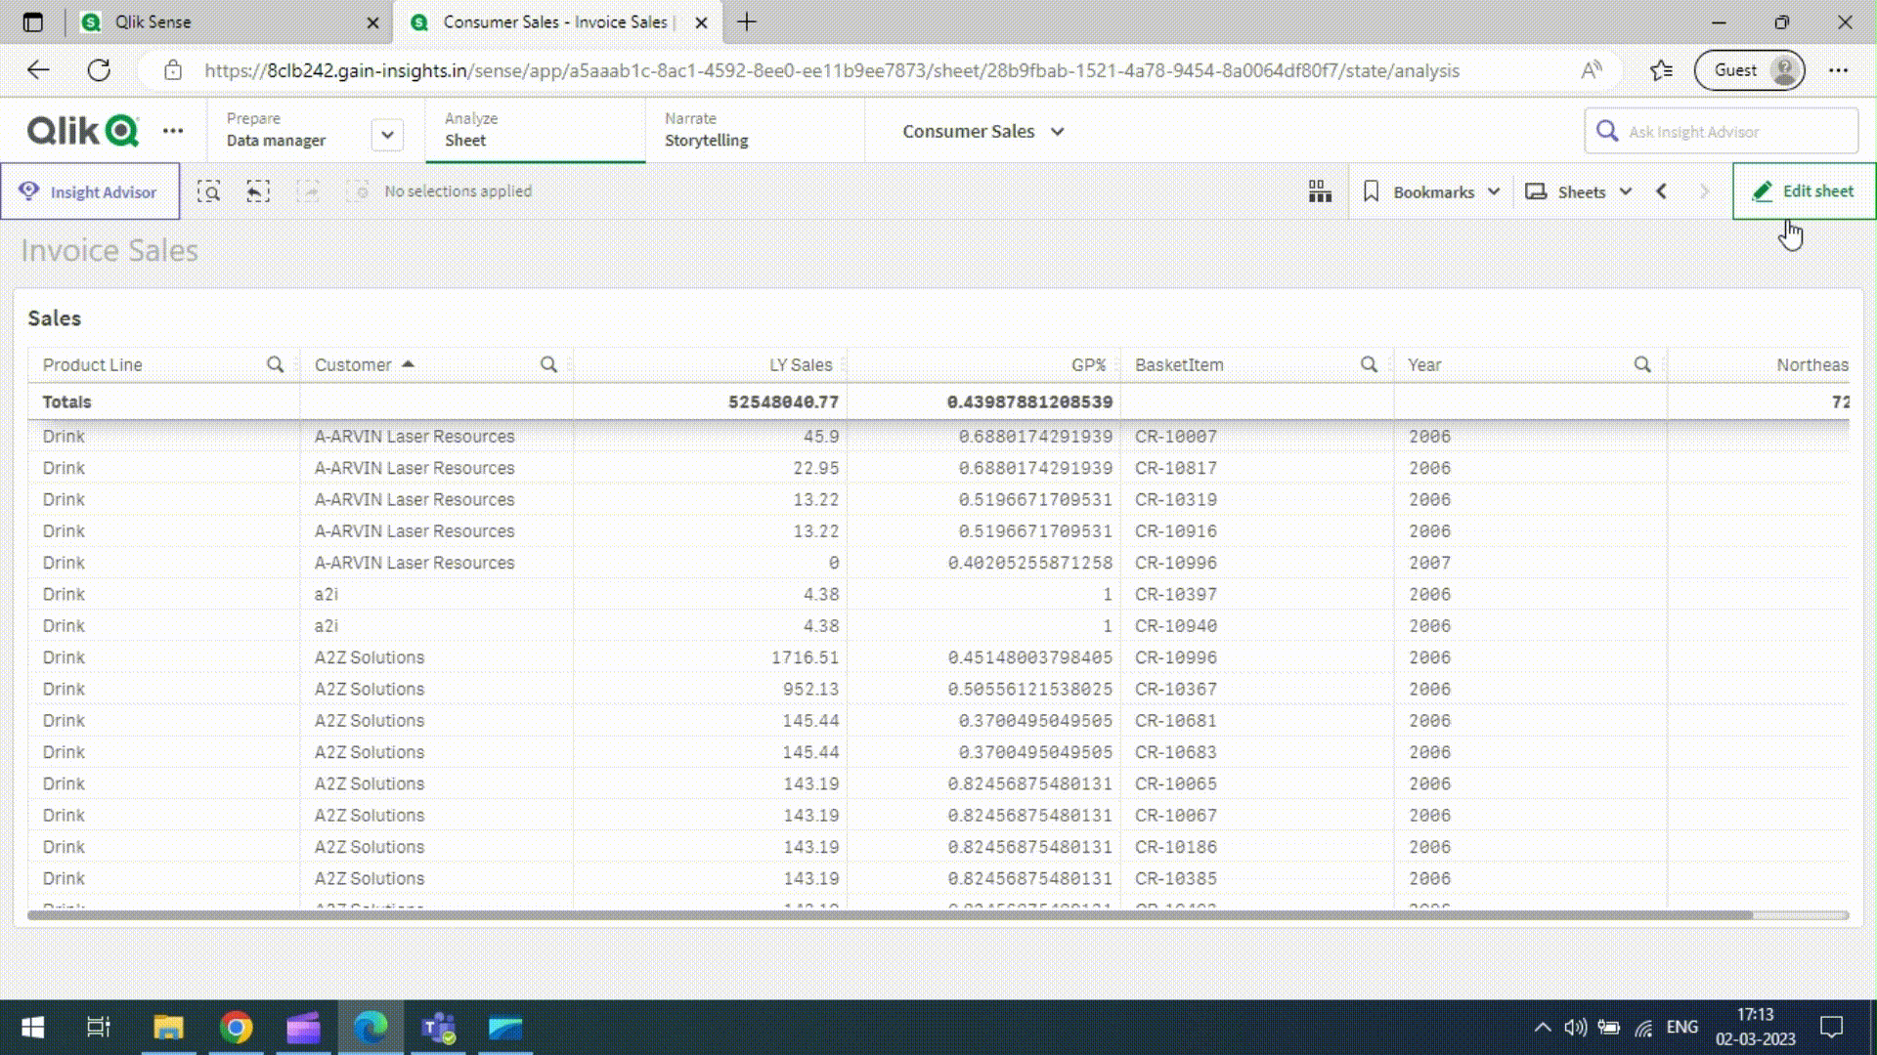The height and width of the screenshot is (1055, 1877).
Task: Open Sheets dropdown
Action: pos(1580,191)
